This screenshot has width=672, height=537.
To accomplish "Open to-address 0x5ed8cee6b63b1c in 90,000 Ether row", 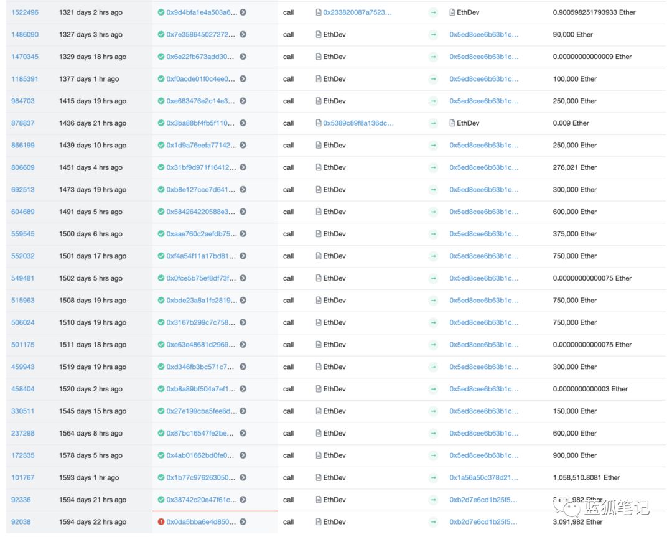I will click(x=484, y=34).
